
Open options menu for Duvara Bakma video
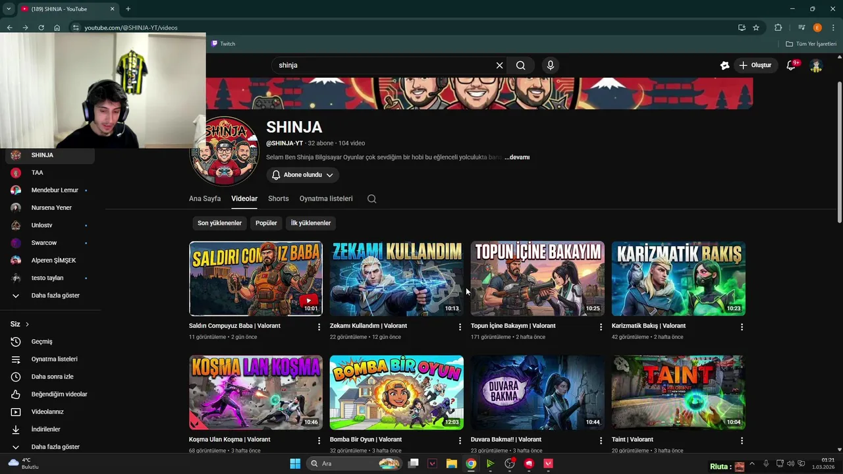(601, 440)
